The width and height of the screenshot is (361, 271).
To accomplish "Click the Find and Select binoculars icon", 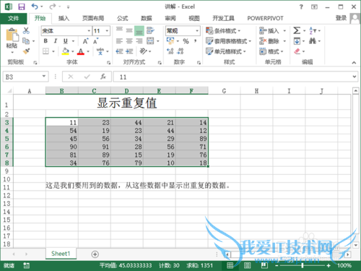I will [x=313, y=41].
